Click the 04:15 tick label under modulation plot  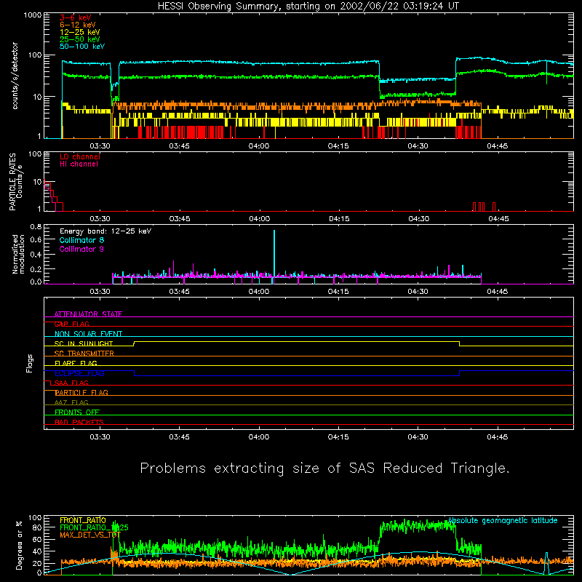coord(338,292)
